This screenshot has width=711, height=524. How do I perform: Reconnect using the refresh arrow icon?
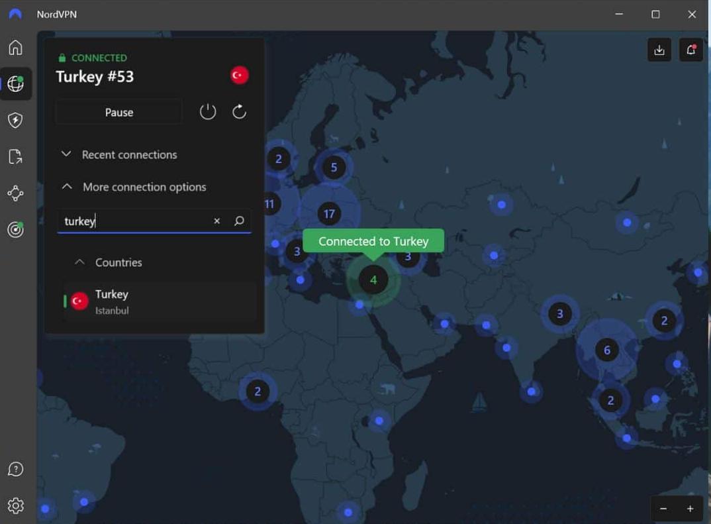tap(239, 112)
